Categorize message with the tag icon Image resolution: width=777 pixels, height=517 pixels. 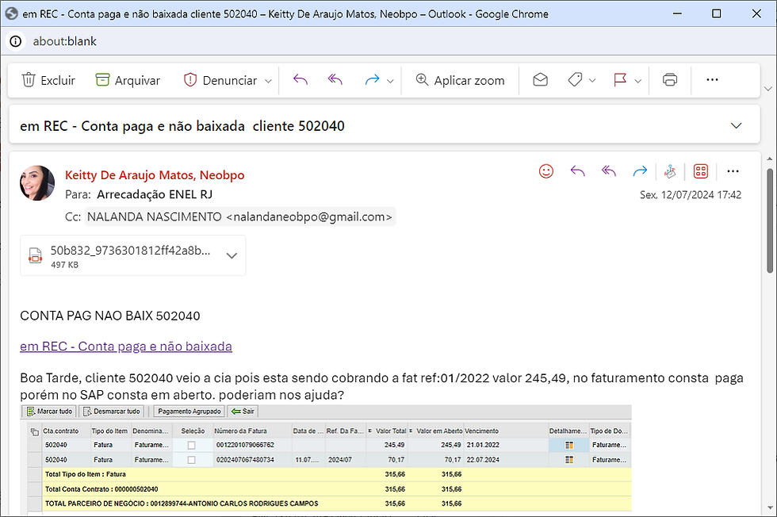[575, 80]
